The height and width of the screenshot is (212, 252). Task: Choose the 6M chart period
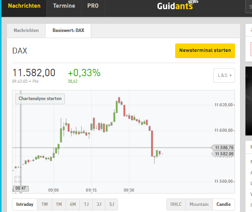point(73,204)
